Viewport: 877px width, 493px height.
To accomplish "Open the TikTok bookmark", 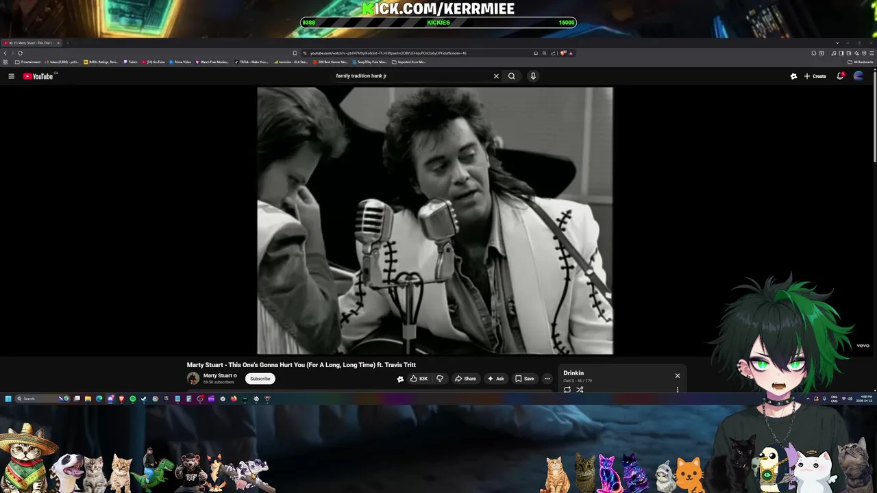I will pos(251,62).
